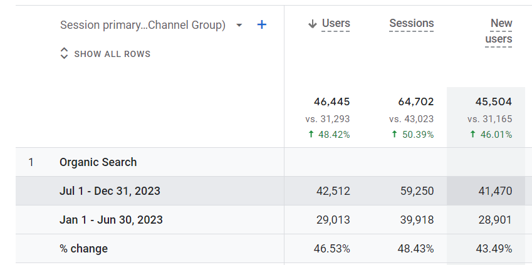This screenshot has height=265, width=532.
Task: Click the 50.39% Sessions increase indicator
Action: pyautogui.click(x=412, y=135)
